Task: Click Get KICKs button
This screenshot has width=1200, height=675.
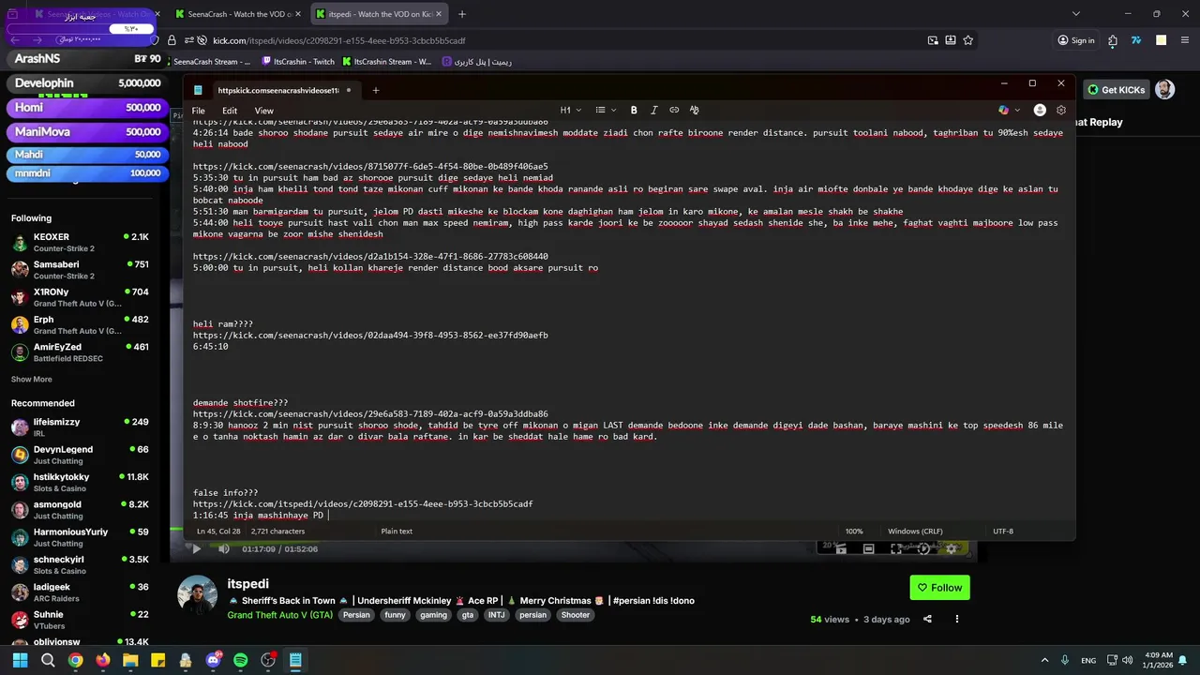Action: pyautogui.click(x=1117, y=90)
